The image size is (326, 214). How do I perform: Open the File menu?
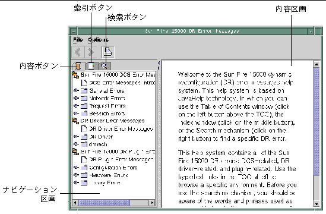(78, 40)
